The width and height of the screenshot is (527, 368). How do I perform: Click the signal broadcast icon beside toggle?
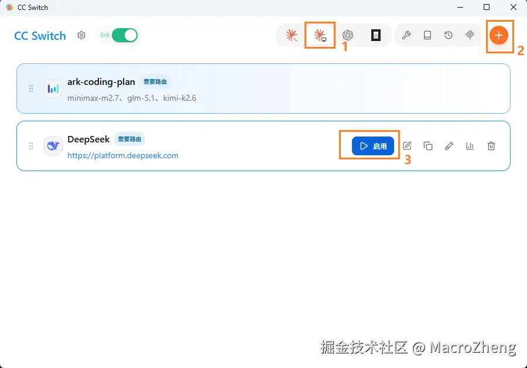(x=105, y=35)
